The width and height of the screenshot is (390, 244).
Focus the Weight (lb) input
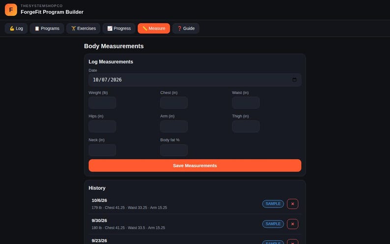click(102, 103)
